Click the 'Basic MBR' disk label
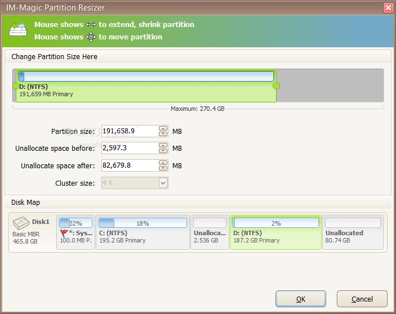The width and height of the screenshot is (396, 314). 26,234
